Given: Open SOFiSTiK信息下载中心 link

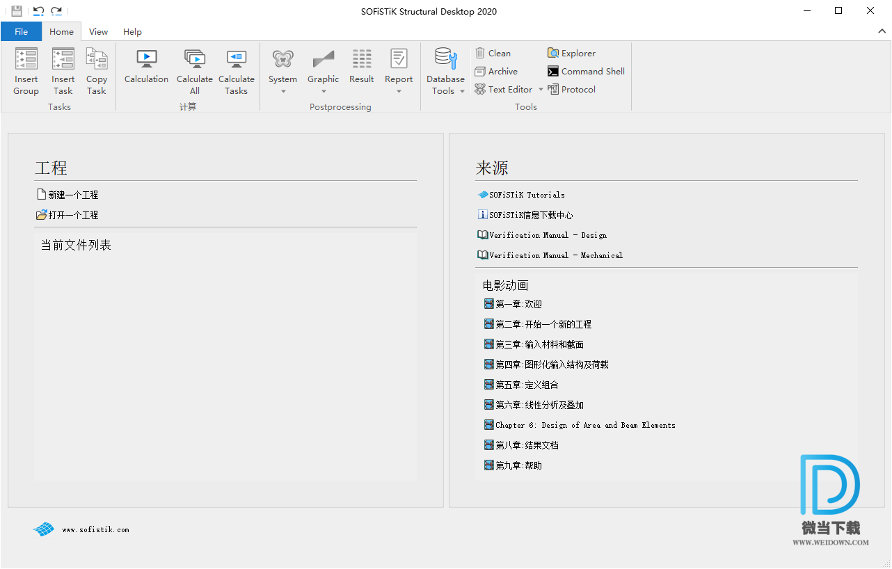Looking at the screenshot, I should click(525, 216).
